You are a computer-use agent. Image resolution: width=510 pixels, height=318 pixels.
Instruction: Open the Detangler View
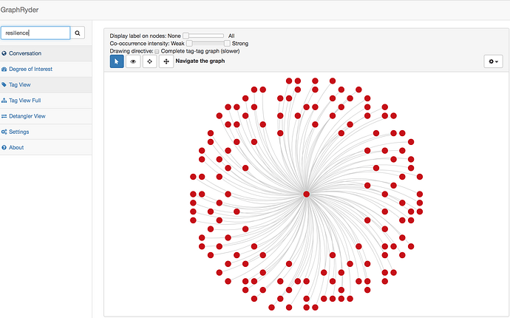coord(46,116)
